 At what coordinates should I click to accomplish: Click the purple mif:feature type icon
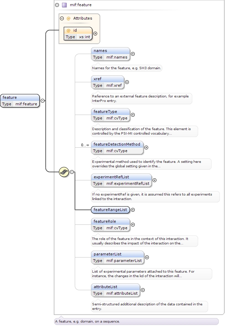64,5
